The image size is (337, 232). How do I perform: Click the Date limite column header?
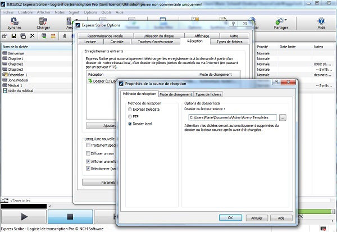[x=295, y=47]
